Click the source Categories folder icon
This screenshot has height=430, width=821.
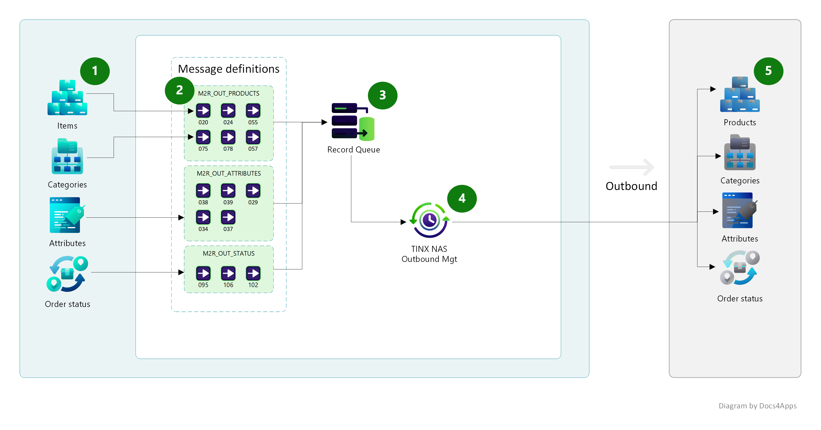(x=67, y=156)
